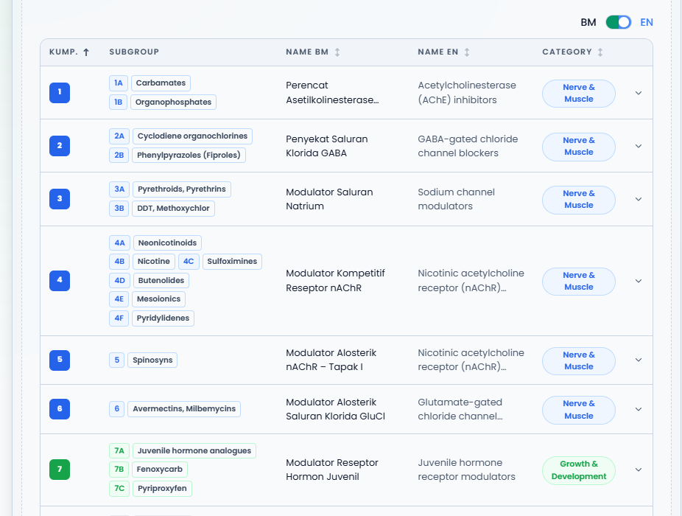
Task: Click the 7A subgroup code tag
Action: coord(119,450)
